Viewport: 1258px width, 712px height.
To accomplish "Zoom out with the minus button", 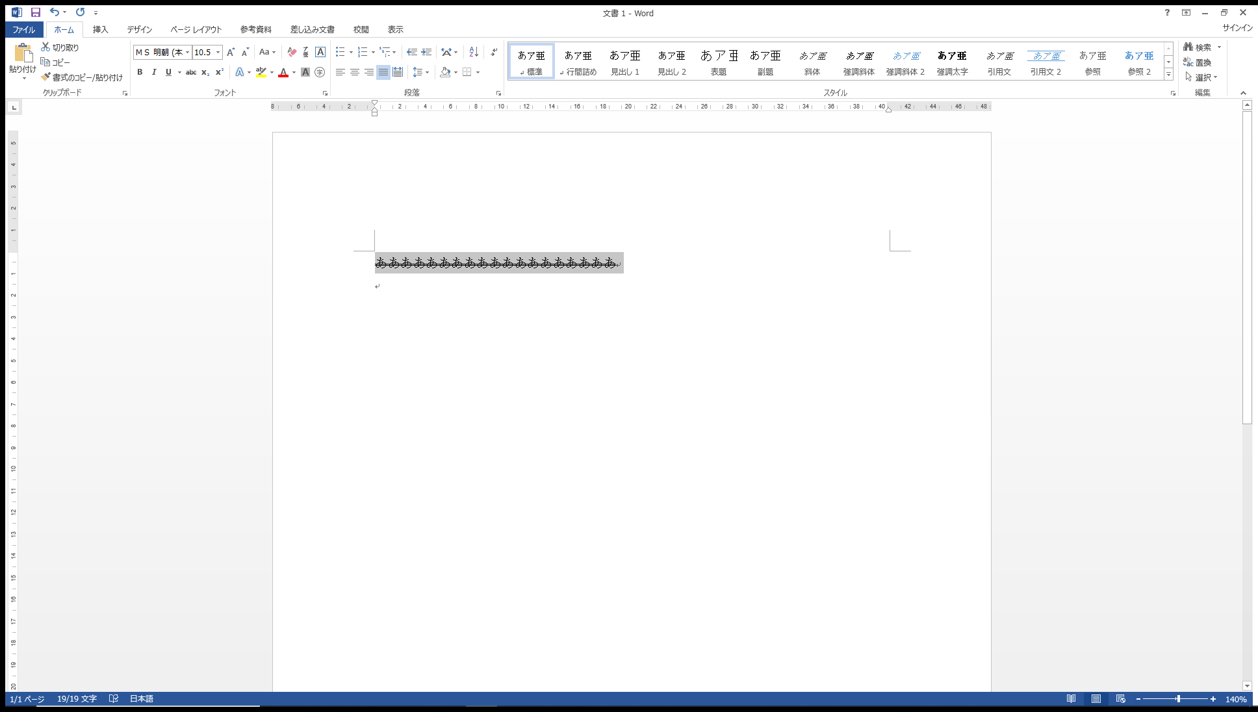I will pos(1138,699).
